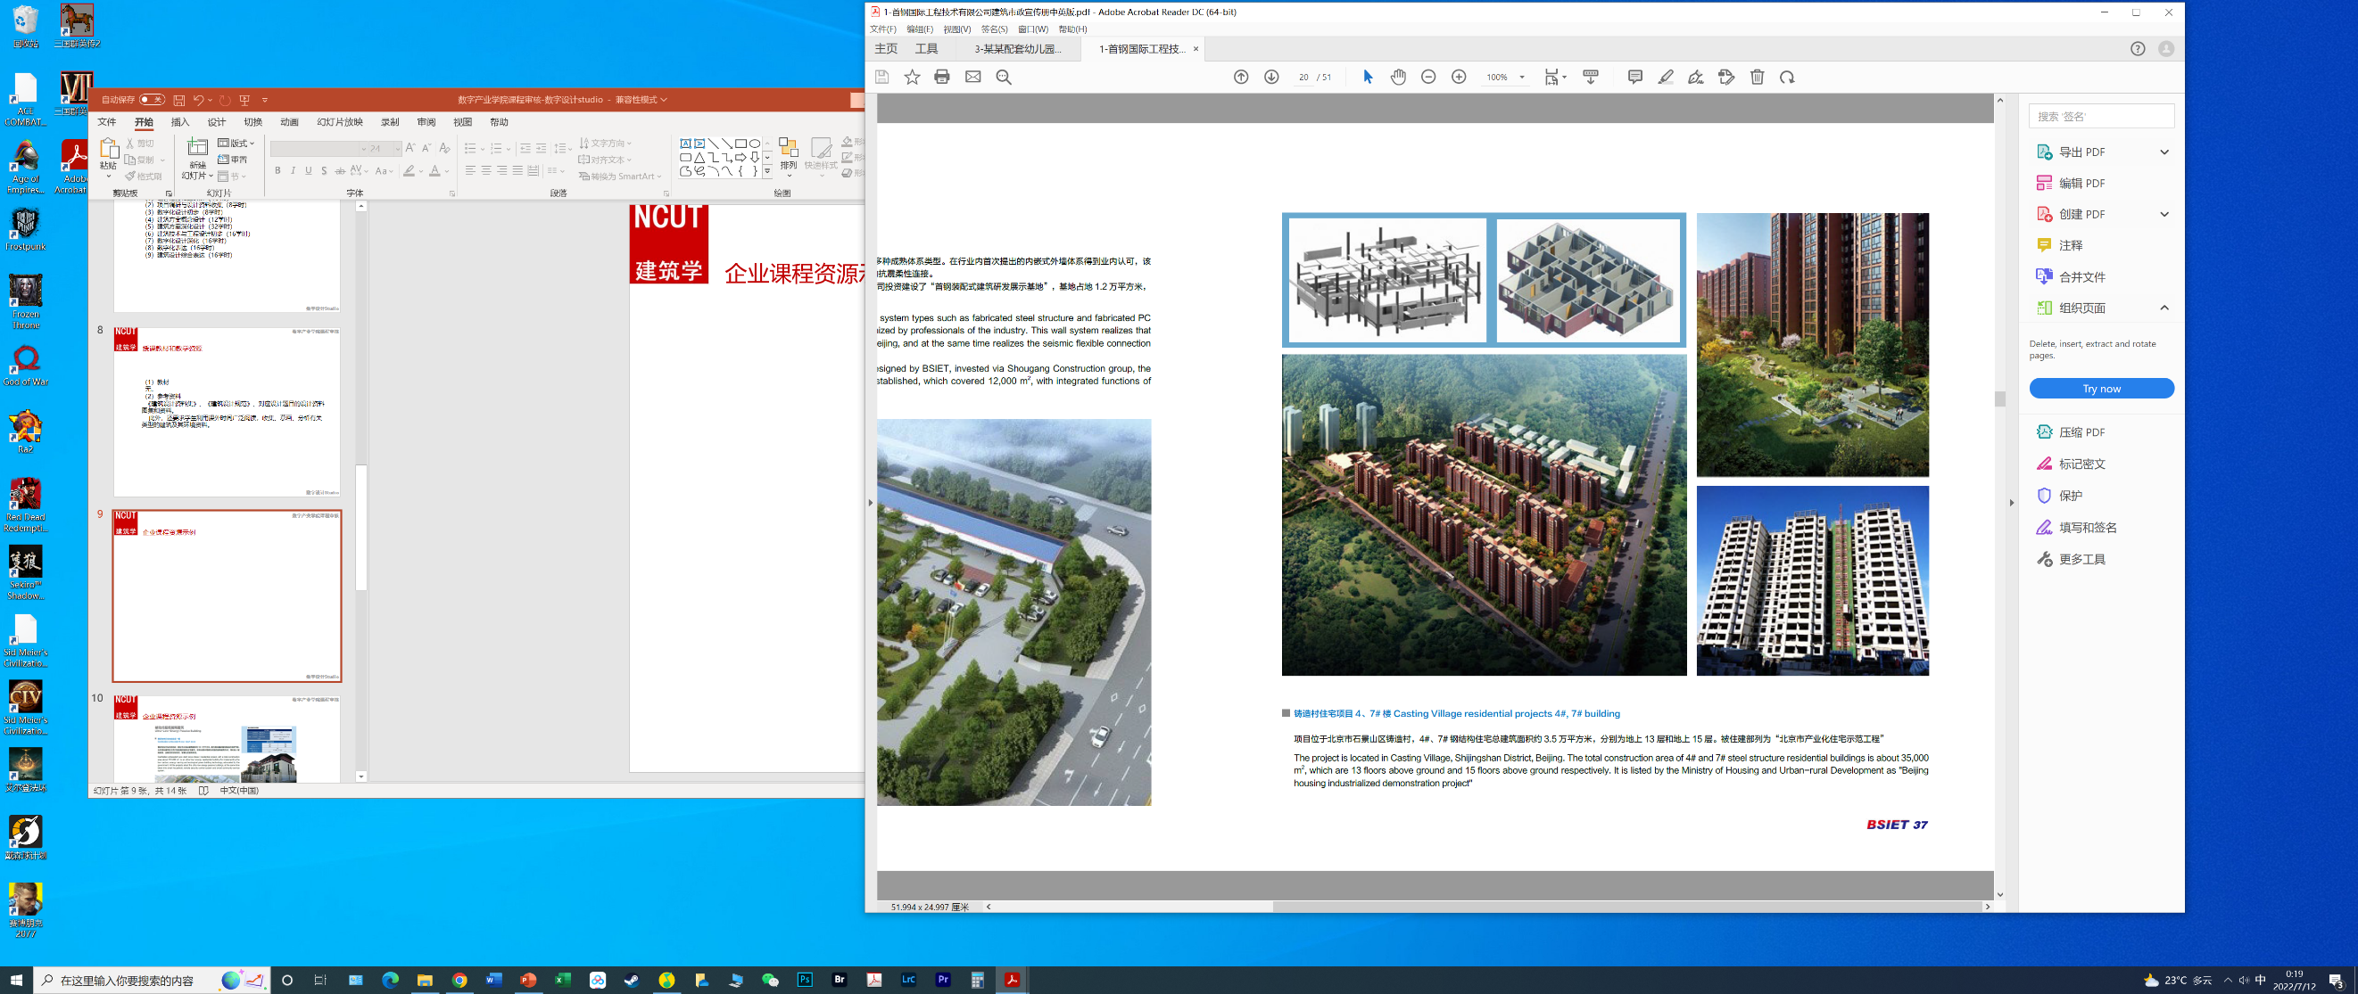The height and width of the screenshot is (994, 2358).
Task: Expand the 导出 PDF section chevron
Action: tap(2164, 152)
